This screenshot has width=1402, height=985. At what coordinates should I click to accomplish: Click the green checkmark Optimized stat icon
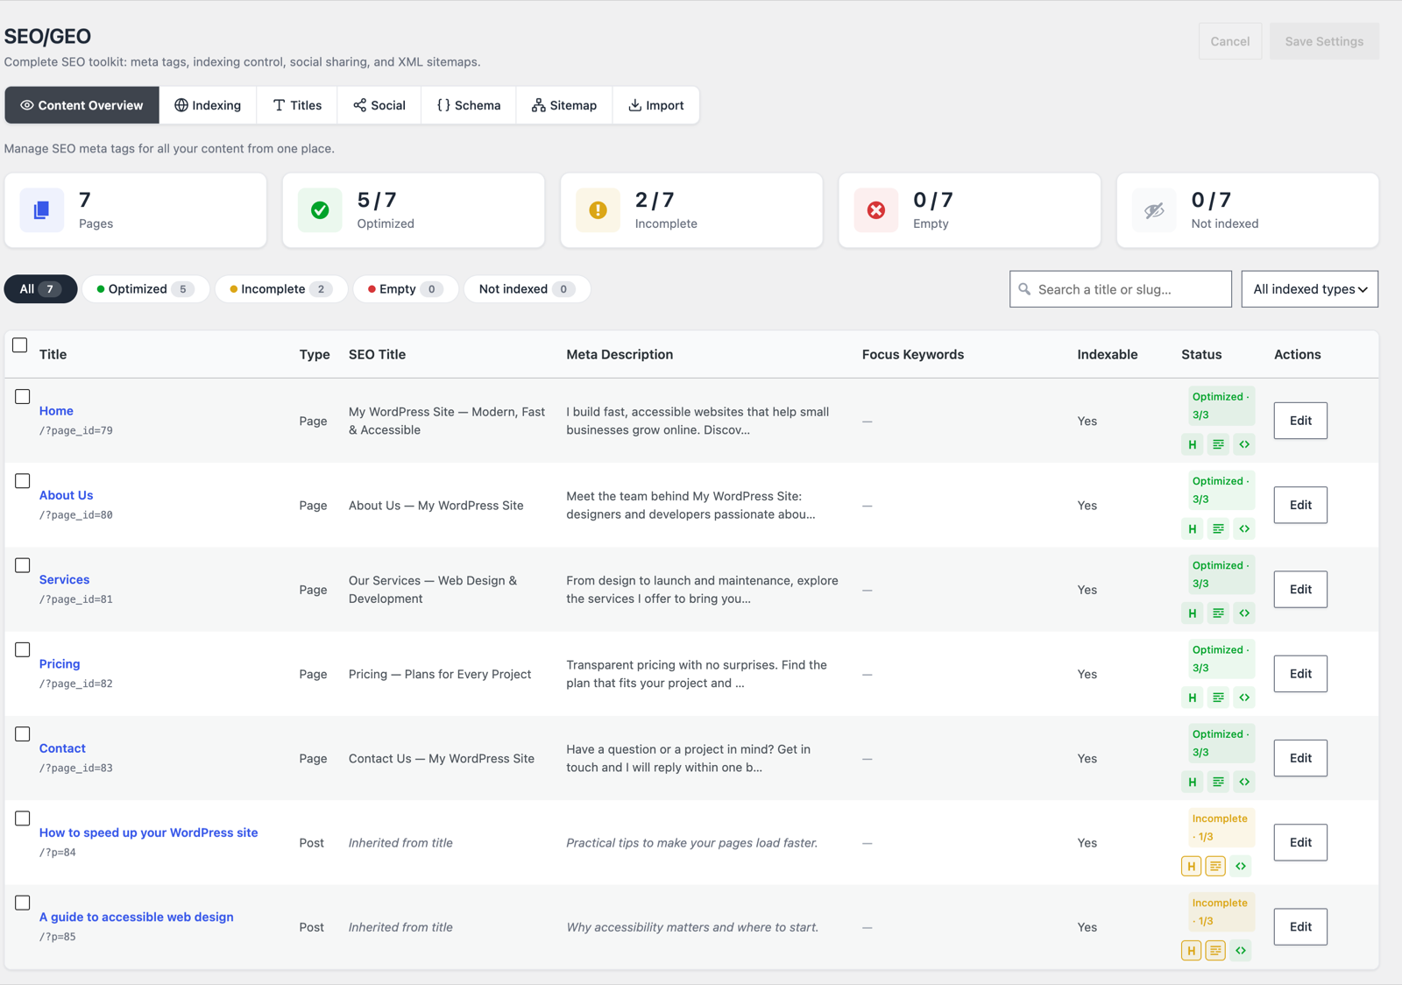click(x=320, y=210)
